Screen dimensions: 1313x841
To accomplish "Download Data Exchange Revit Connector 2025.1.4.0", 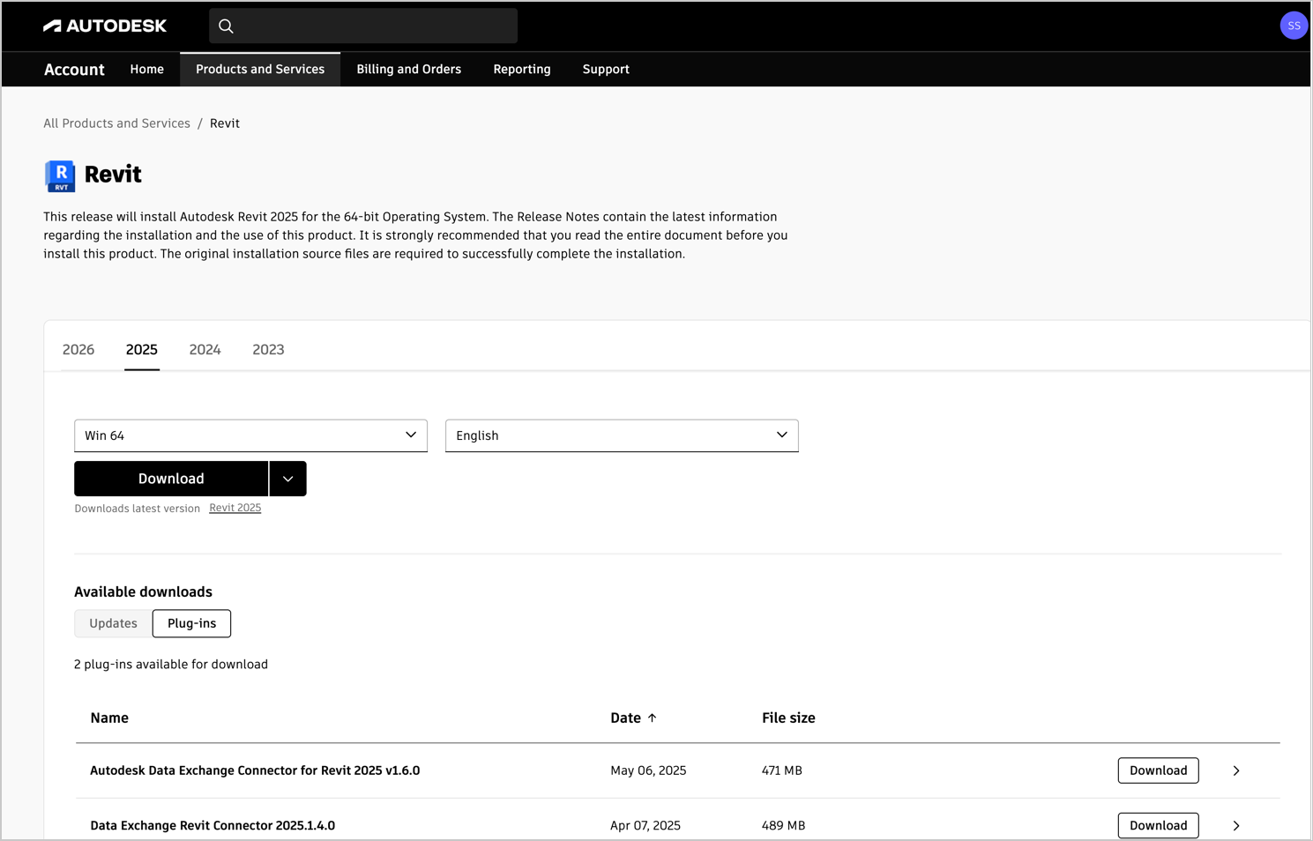I will 1159,826.
